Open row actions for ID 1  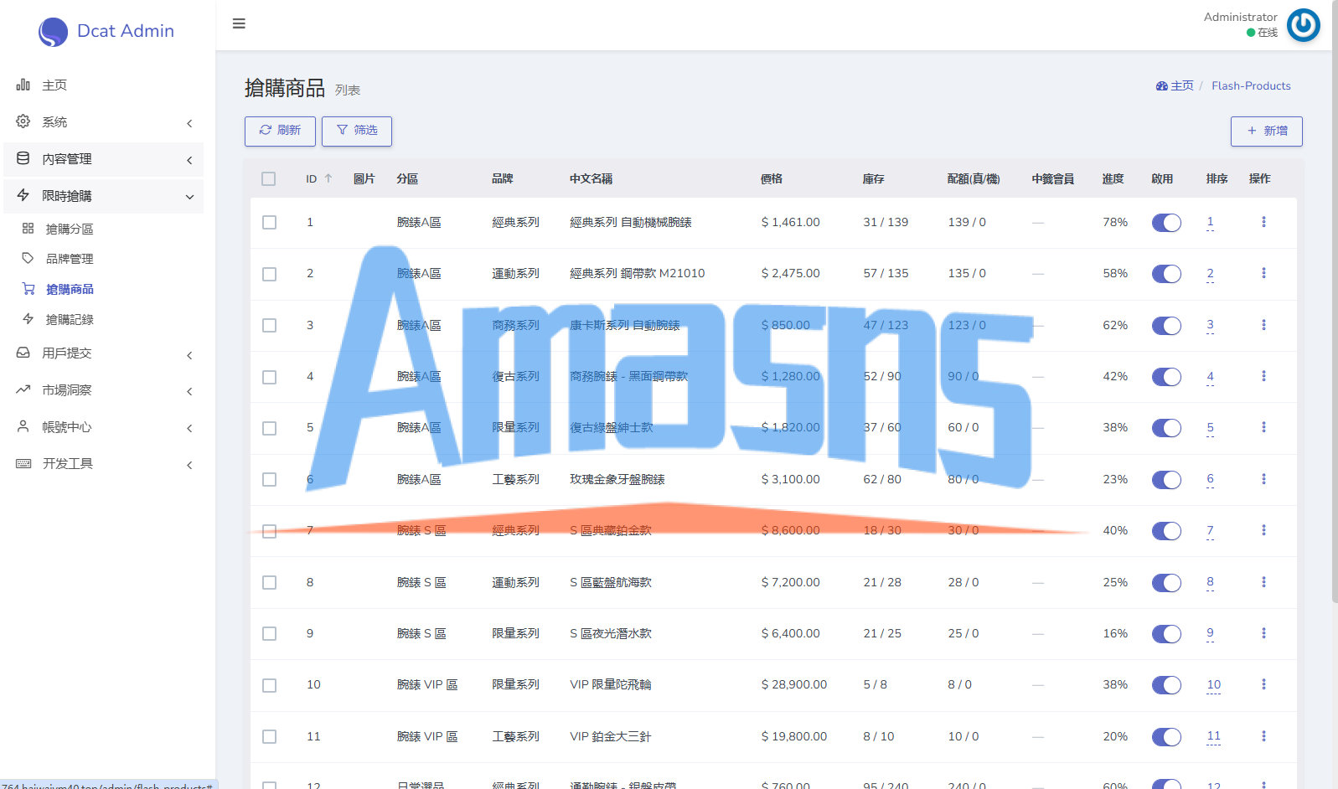1263,222
